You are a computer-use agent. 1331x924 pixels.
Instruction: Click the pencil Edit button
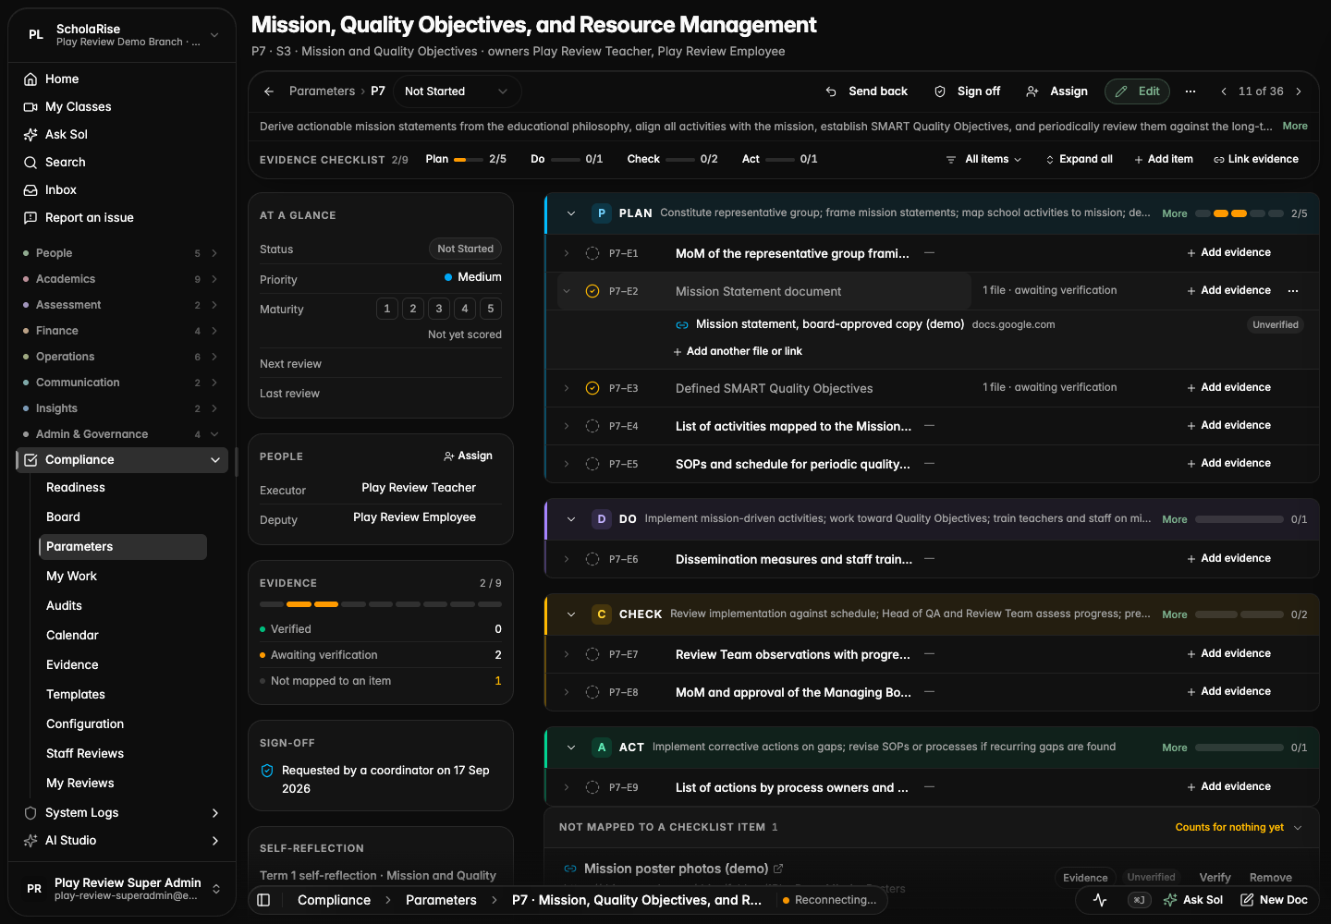[1138, 91]
